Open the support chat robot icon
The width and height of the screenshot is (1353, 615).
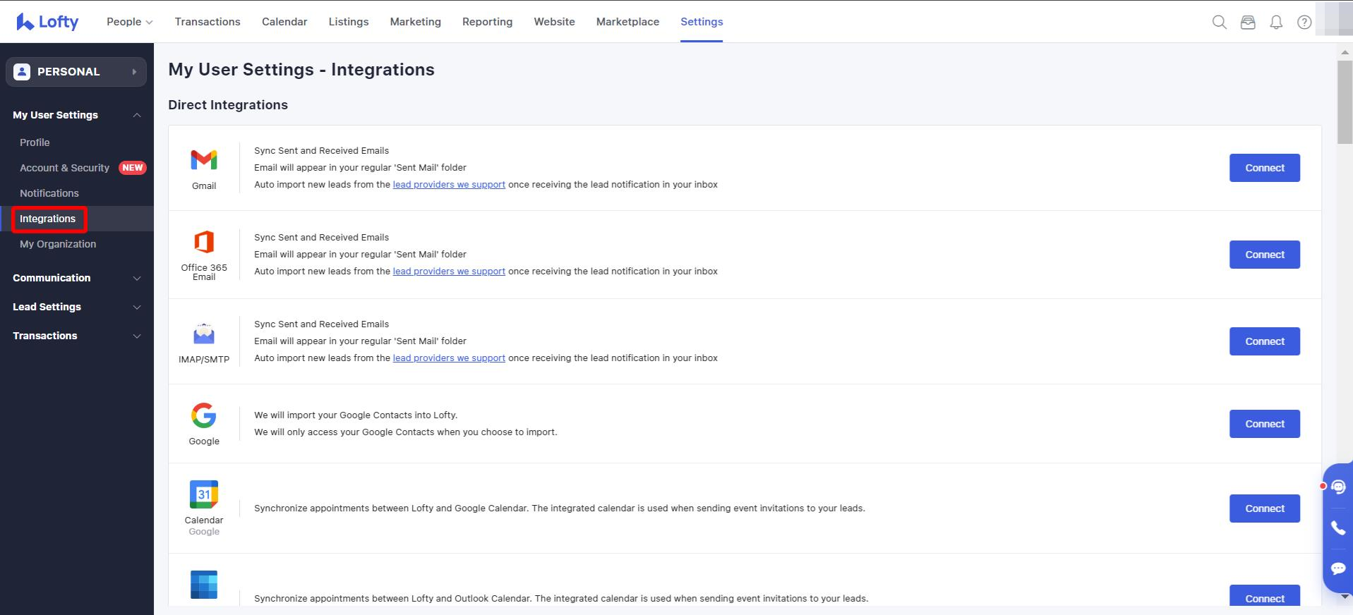coord(1337,487)
